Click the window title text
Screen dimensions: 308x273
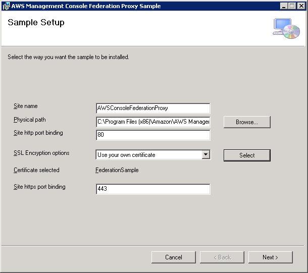[x=86, y=6]
